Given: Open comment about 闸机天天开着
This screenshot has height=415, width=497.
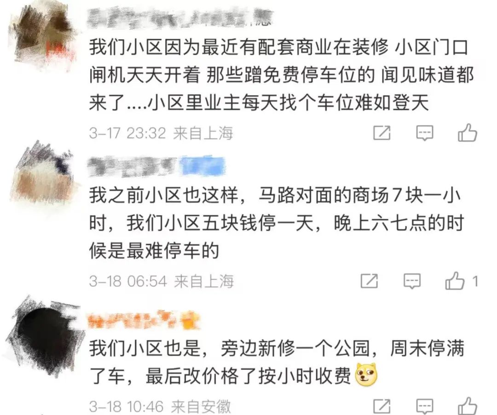Looking at the screenshot, I should point(281,75).
